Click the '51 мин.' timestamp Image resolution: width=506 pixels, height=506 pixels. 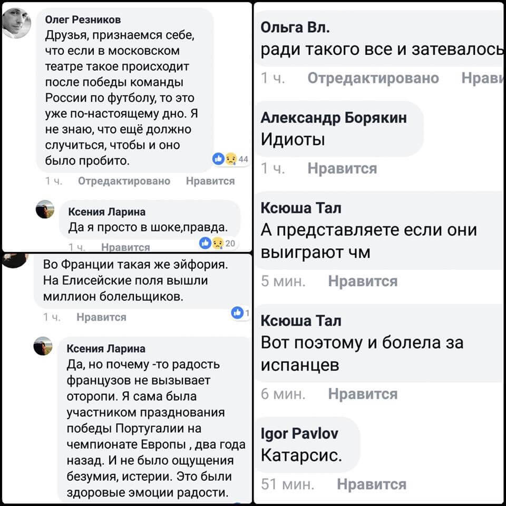coord(288,484)
